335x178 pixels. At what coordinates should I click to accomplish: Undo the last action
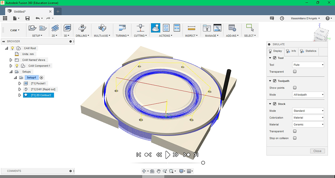[x=38, y=18]
